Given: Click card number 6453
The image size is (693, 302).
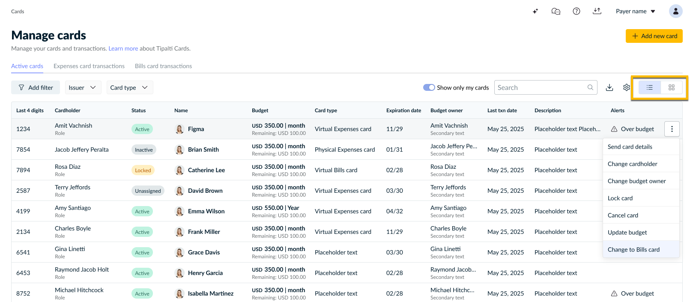Looking at the screenshot, I should pyautogui.click(x=23, y=273).
